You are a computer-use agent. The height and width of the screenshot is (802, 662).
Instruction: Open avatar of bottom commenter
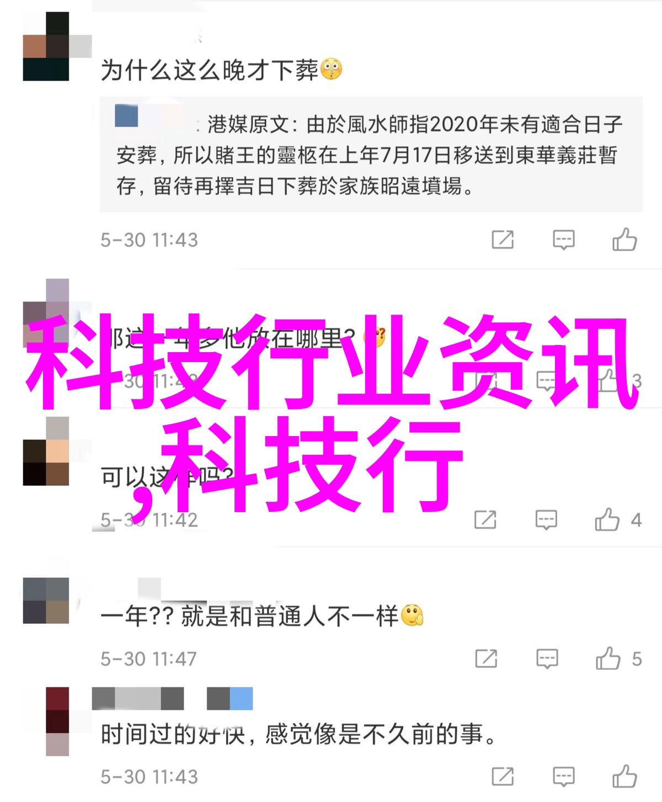(x=57, y=721)
